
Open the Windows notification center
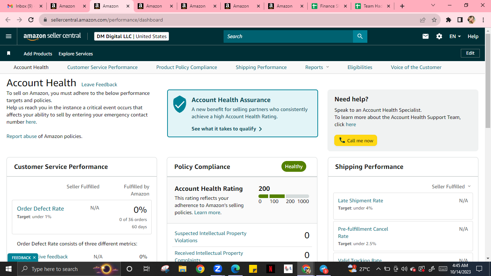tap(479, 269)
